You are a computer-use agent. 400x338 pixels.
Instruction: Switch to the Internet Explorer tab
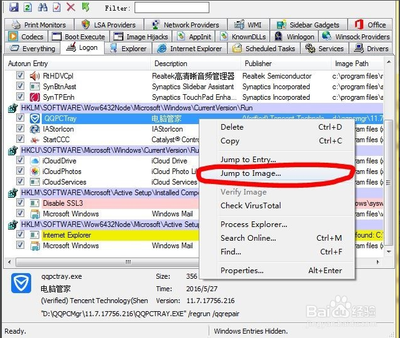pyautogui.click(x=190, y=48)
